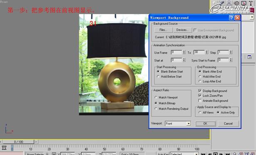Click the Devices... button
The width and height of the screenshot is (256, 155).
(x=182, y=30)
